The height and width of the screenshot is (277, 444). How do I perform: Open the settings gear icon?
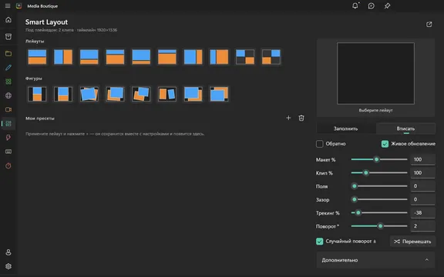click(8, 266)
